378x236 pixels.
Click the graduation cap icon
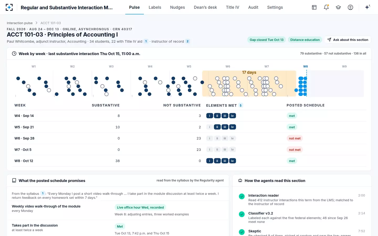pos(338,7)
